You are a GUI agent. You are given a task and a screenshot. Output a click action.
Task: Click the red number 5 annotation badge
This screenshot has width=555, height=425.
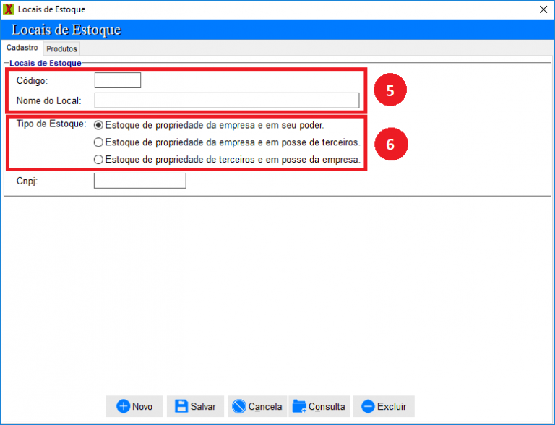pos(390,90)
